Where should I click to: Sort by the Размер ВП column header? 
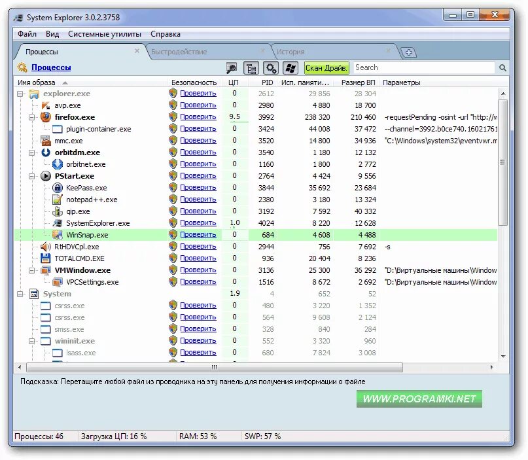(x=357, y=82)
